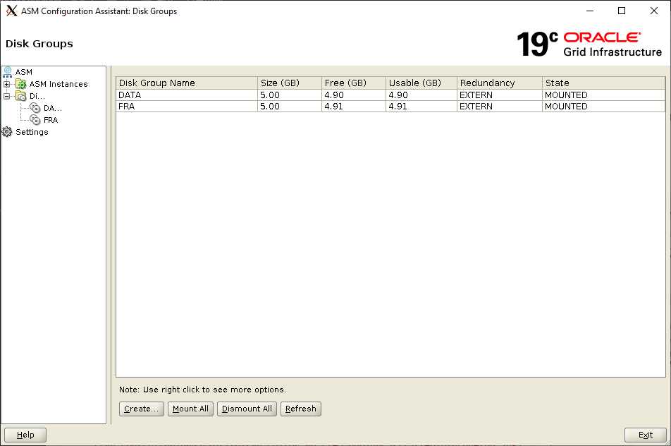This screenshot has height=446, width=671.
Task: Maximize the ASM Configuration Assistant window
Action: coord(622,11)
